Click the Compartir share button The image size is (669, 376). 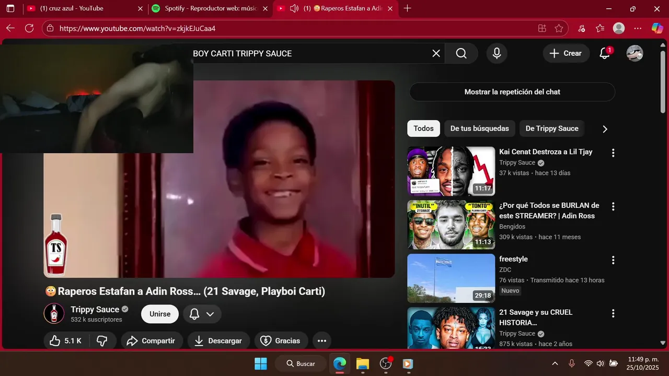pyautogui.click(x=152, y=340)
